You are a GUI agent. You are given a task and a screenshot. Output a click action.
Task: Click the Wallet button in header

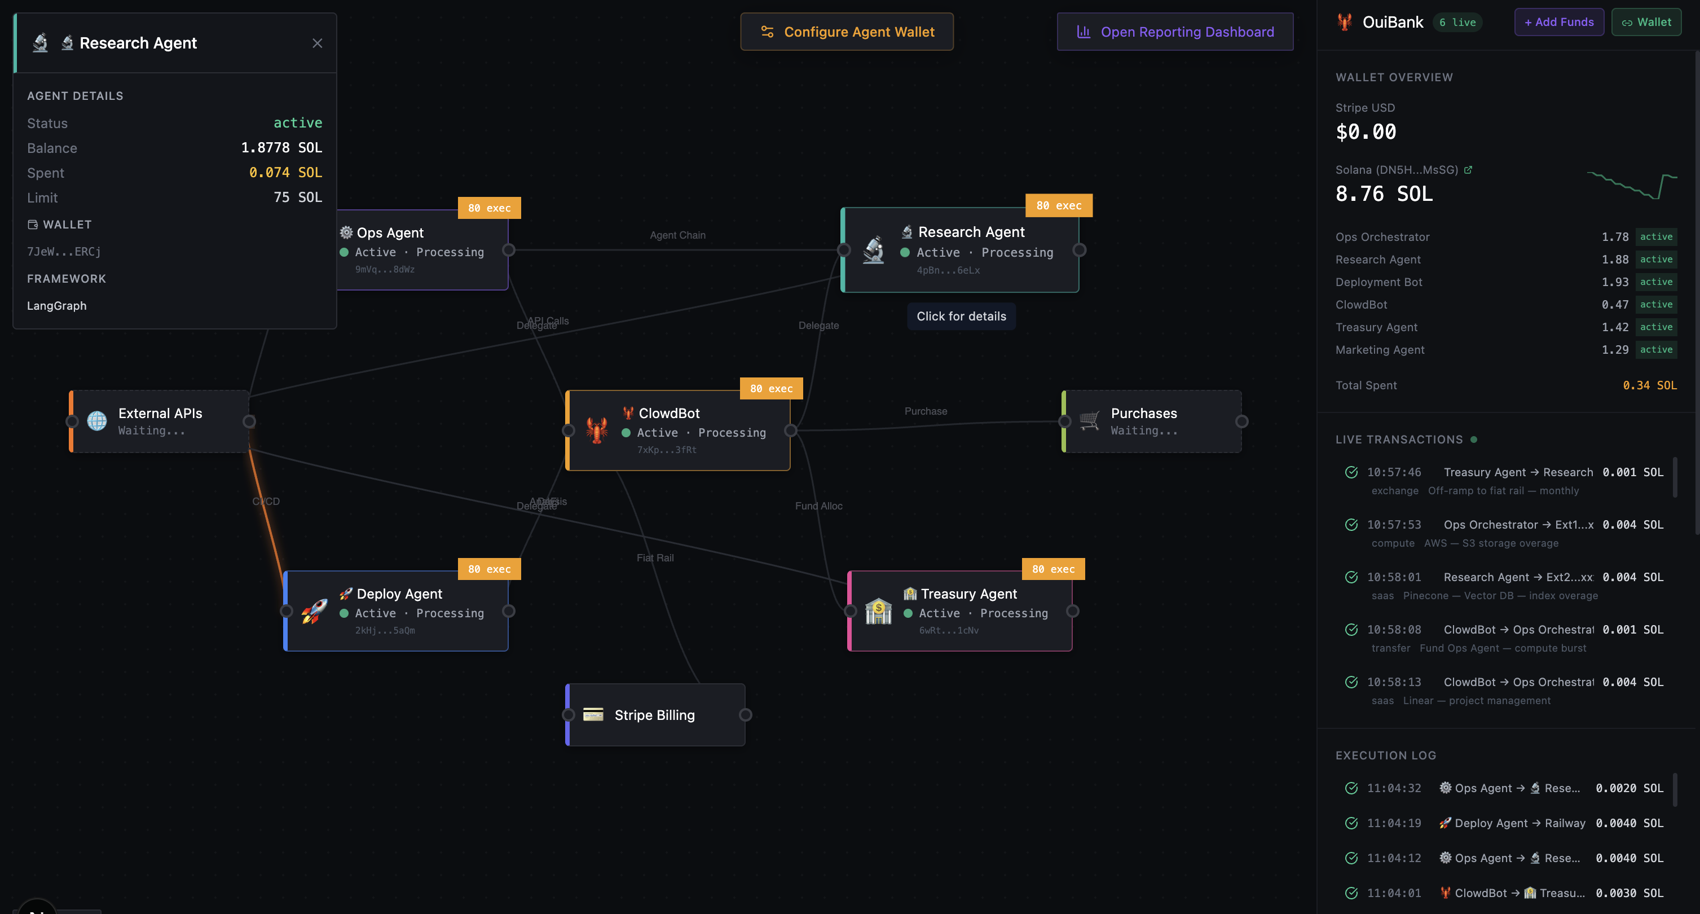1646,23
